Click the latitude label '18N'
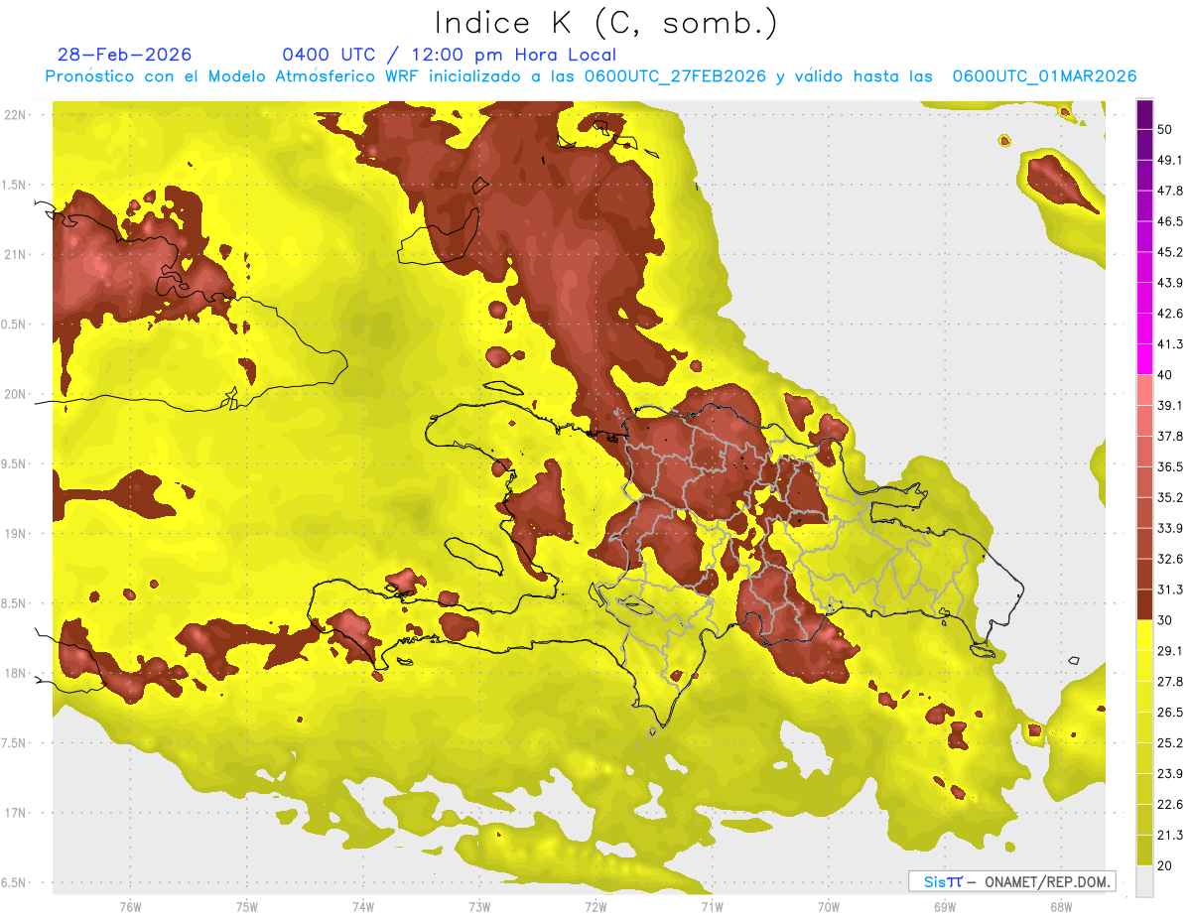Viewport: 1191px width, 920px height. click(x=17, y=674)
